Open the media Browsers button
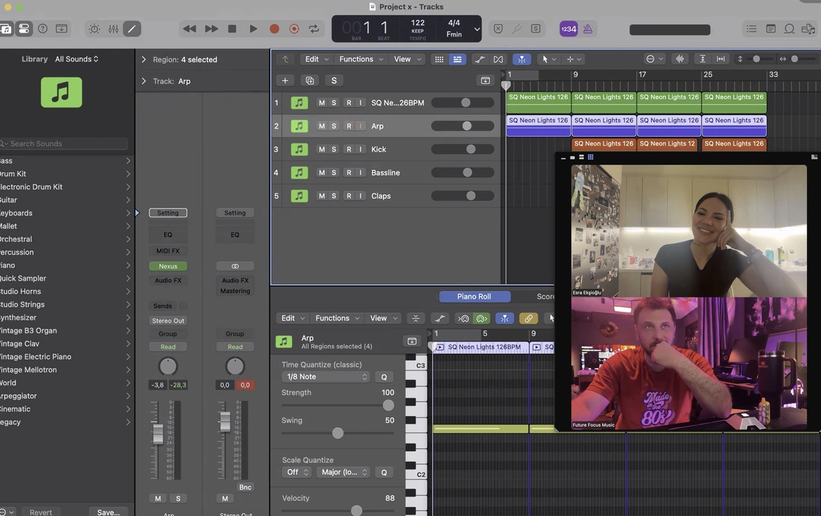Image resolution: width=821 pixels, height=516 pixels. point(808,29)
